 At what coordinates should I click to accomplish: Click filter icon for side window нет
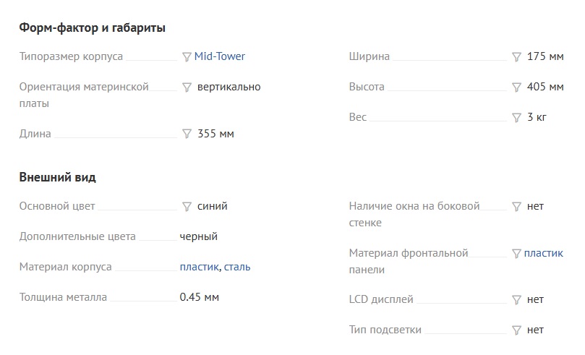click(x=516, y=206)
